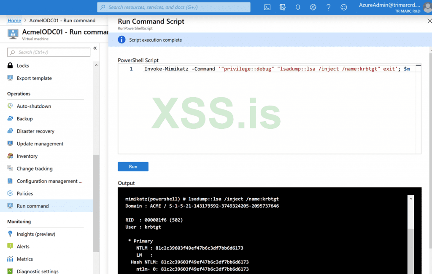Open Cloud Shell icon in top bar
Viewport: 432px width, 274px height.
click(x=267, y=8)
